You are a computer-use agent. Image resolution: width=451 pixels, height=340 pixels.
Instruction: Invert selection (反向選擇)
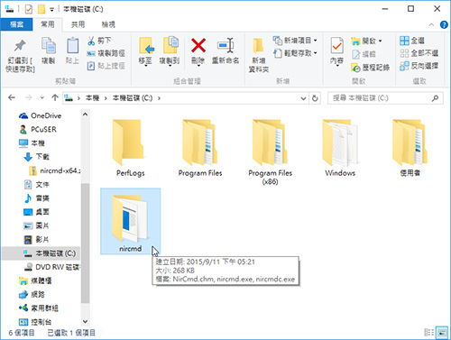[x=419, y=66]
